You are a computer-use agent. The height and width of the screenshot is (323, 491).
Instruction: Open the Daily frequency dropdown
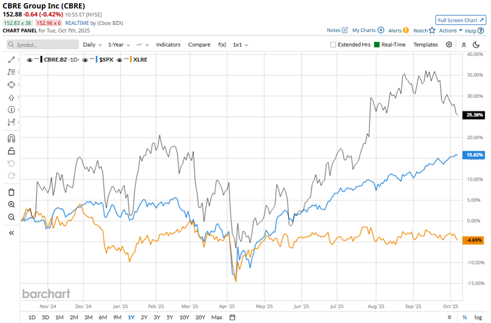click(x=92, y=45)
